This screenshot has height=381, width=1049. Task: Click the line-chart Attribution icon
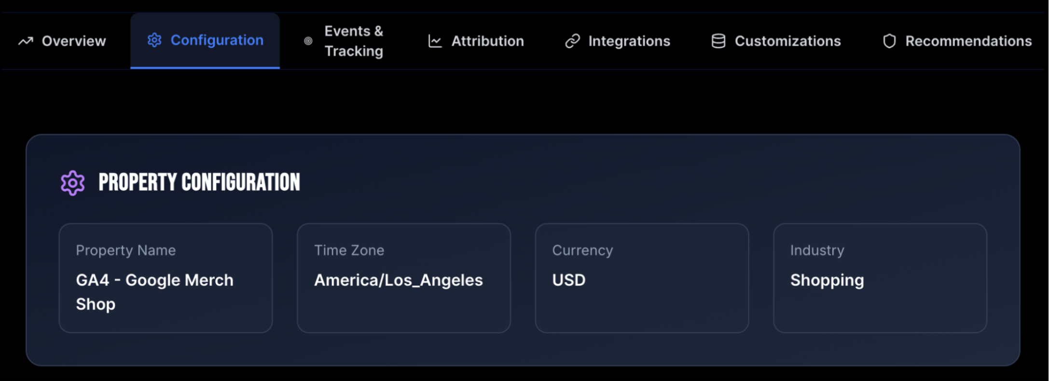click(433, 41)
